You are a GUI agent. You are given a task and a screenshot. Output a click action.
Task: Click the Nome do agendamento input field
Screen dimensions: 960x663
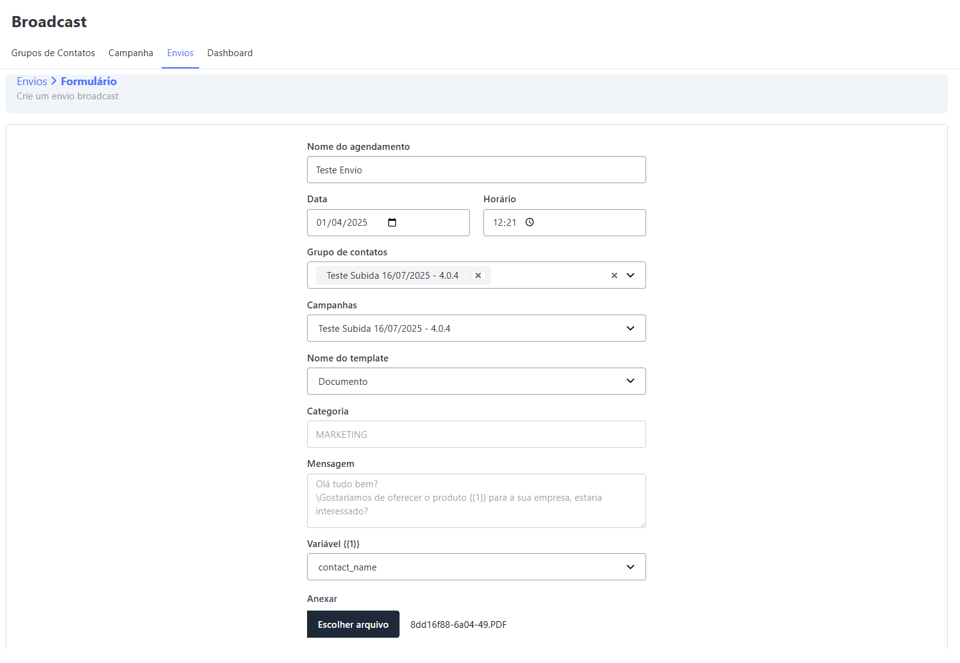(476, 170)
